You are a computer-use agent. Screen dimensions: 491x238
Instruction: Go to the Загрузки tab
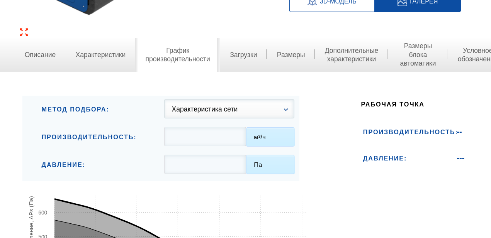point(243,55)
